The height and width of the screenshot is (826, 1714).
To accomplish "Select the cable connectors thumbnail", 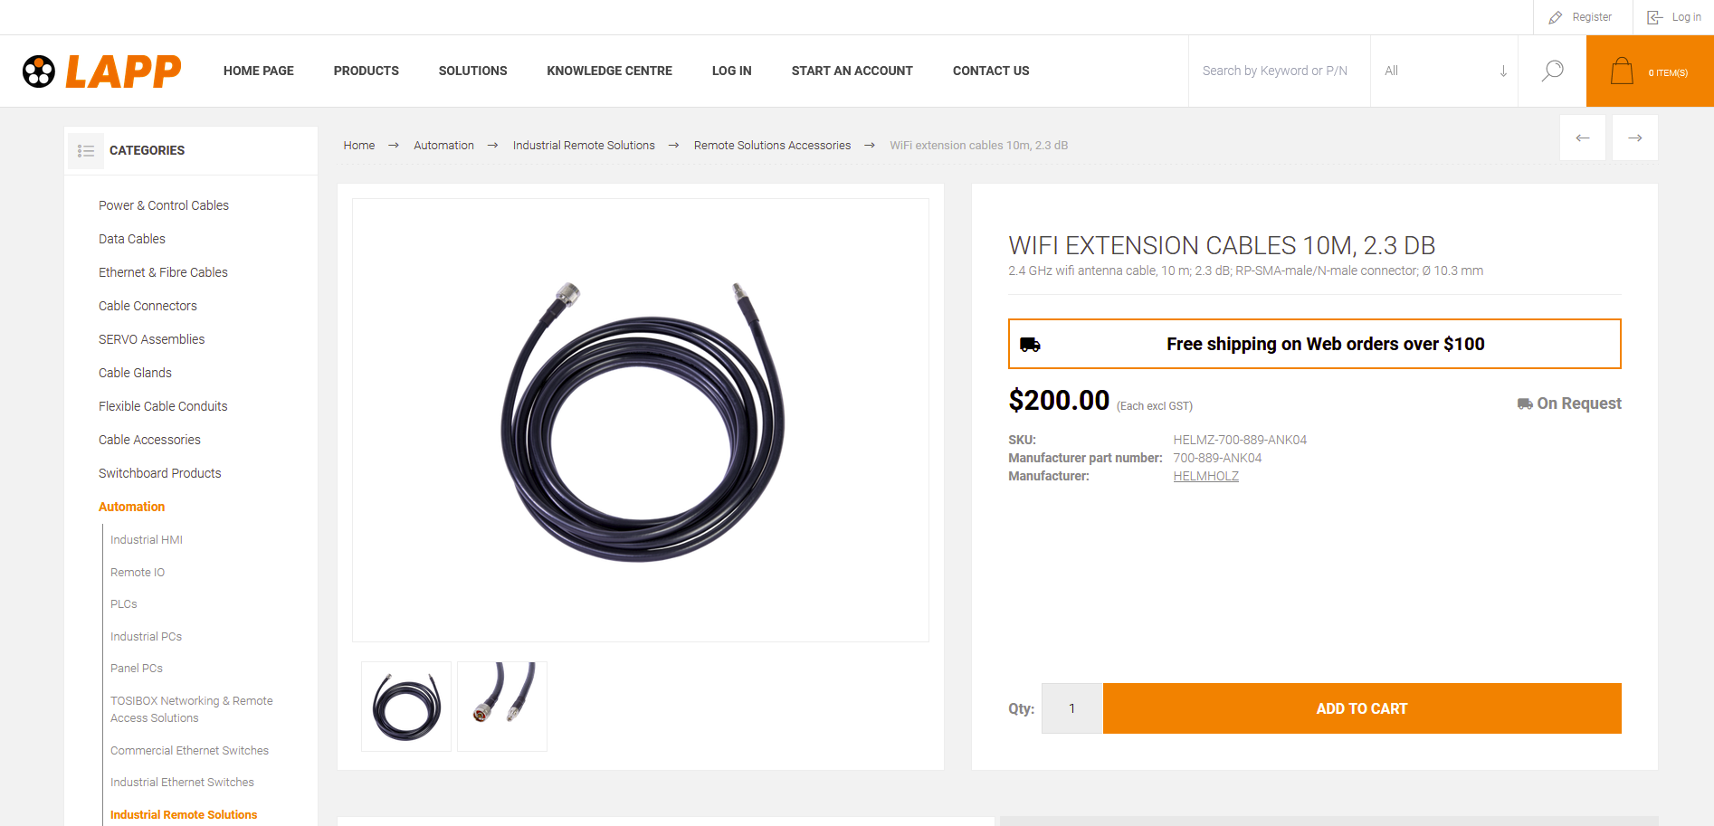I will tap(502, 707).
